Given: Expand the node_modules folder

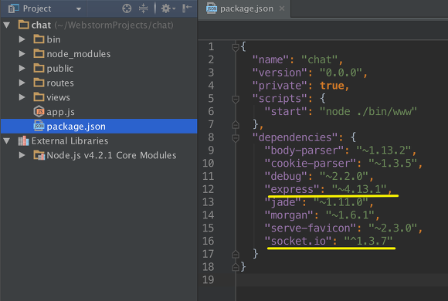Looking at the screenshot, I should pos(22,54).
